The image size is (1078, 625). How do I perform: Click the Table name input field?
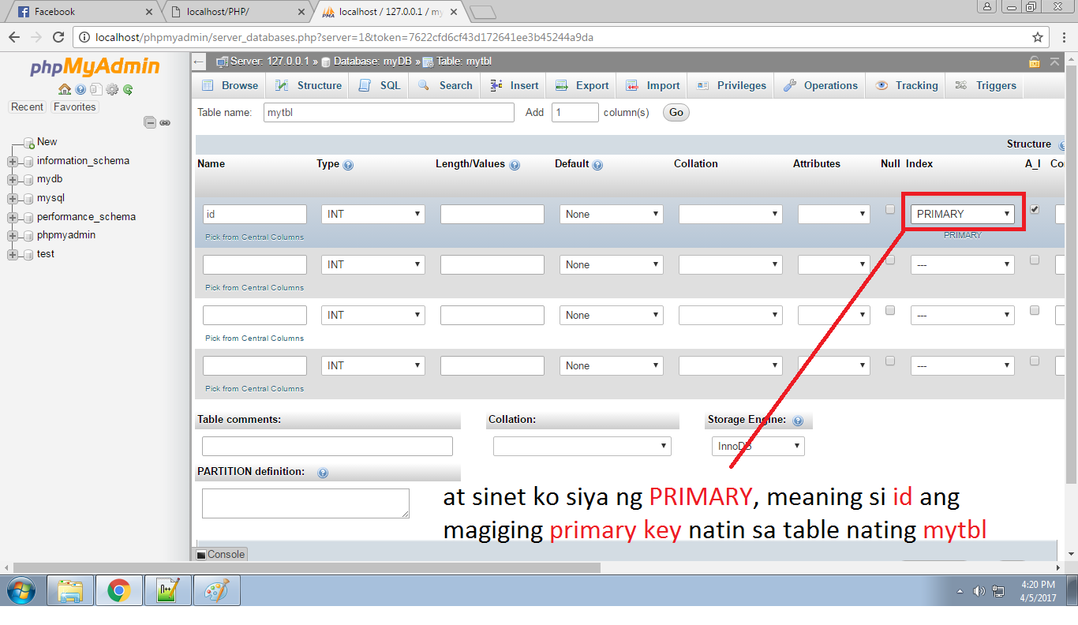coord(388,112)
